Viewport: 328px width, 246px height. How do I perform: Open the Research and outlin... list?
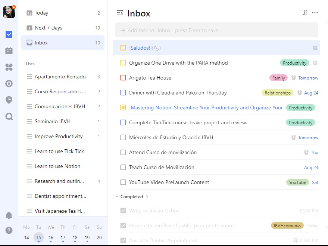(63, 181)
